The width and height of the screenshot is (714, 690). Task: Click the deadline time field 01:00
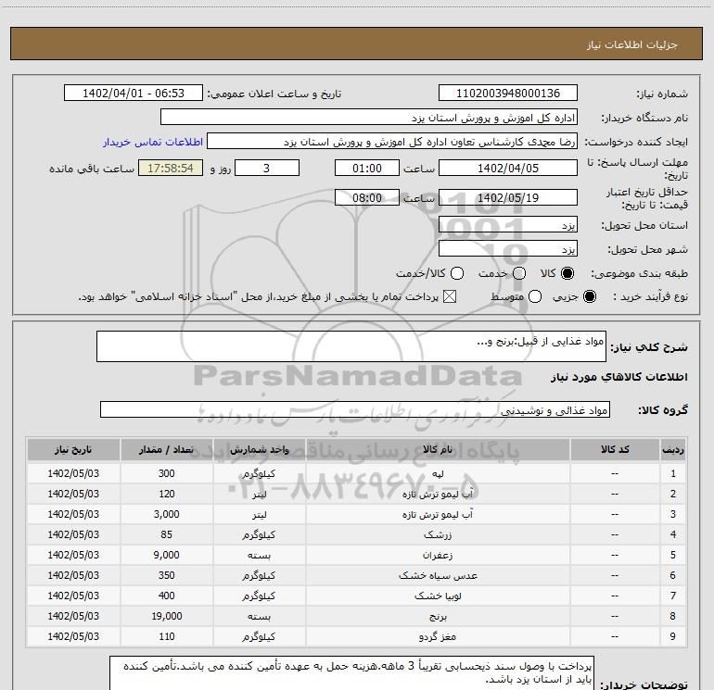367,168
